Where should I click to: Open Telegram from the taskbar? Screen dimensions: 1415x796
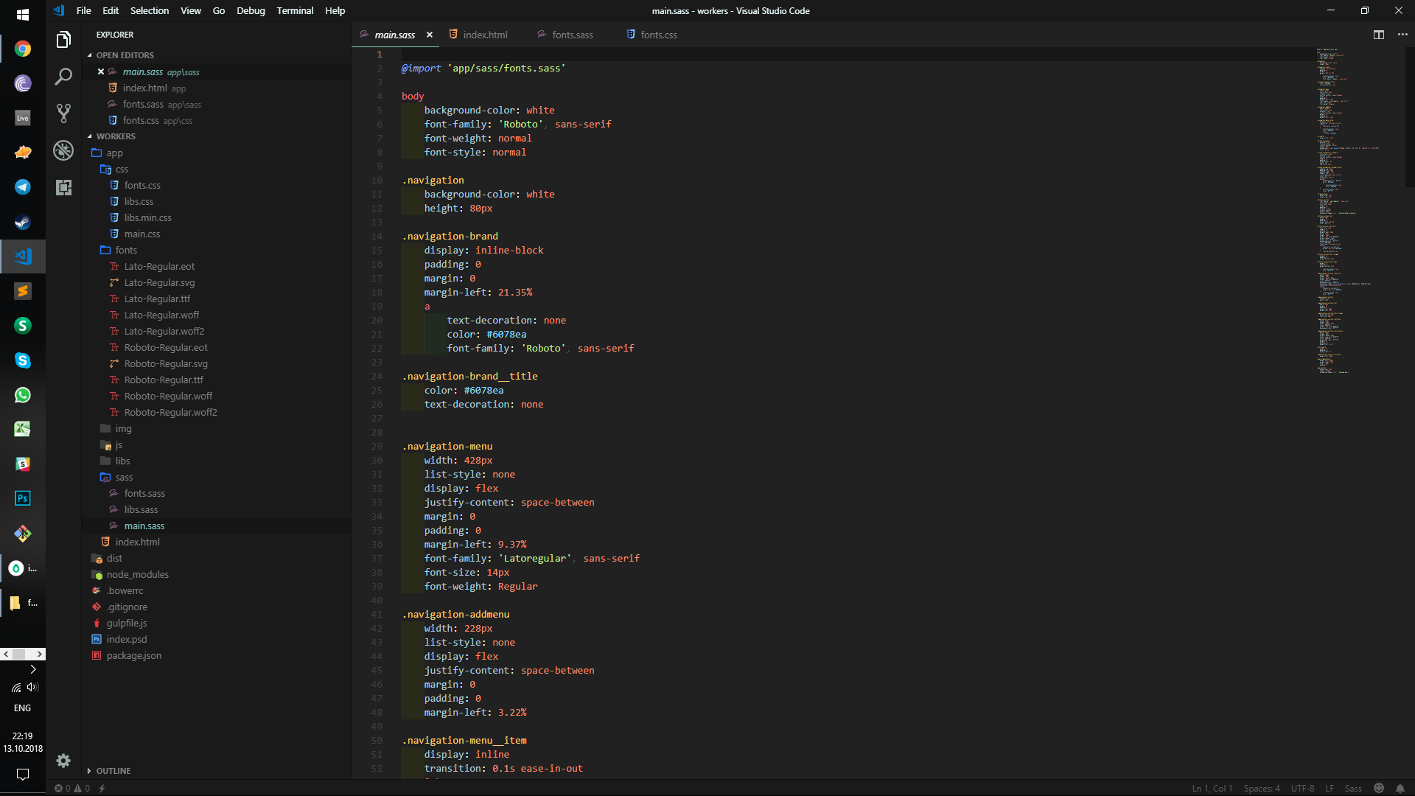[x=23, y=187]
